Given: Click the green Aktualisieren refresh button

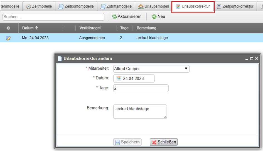Looking at the screenshot, I should click(127, 17).
